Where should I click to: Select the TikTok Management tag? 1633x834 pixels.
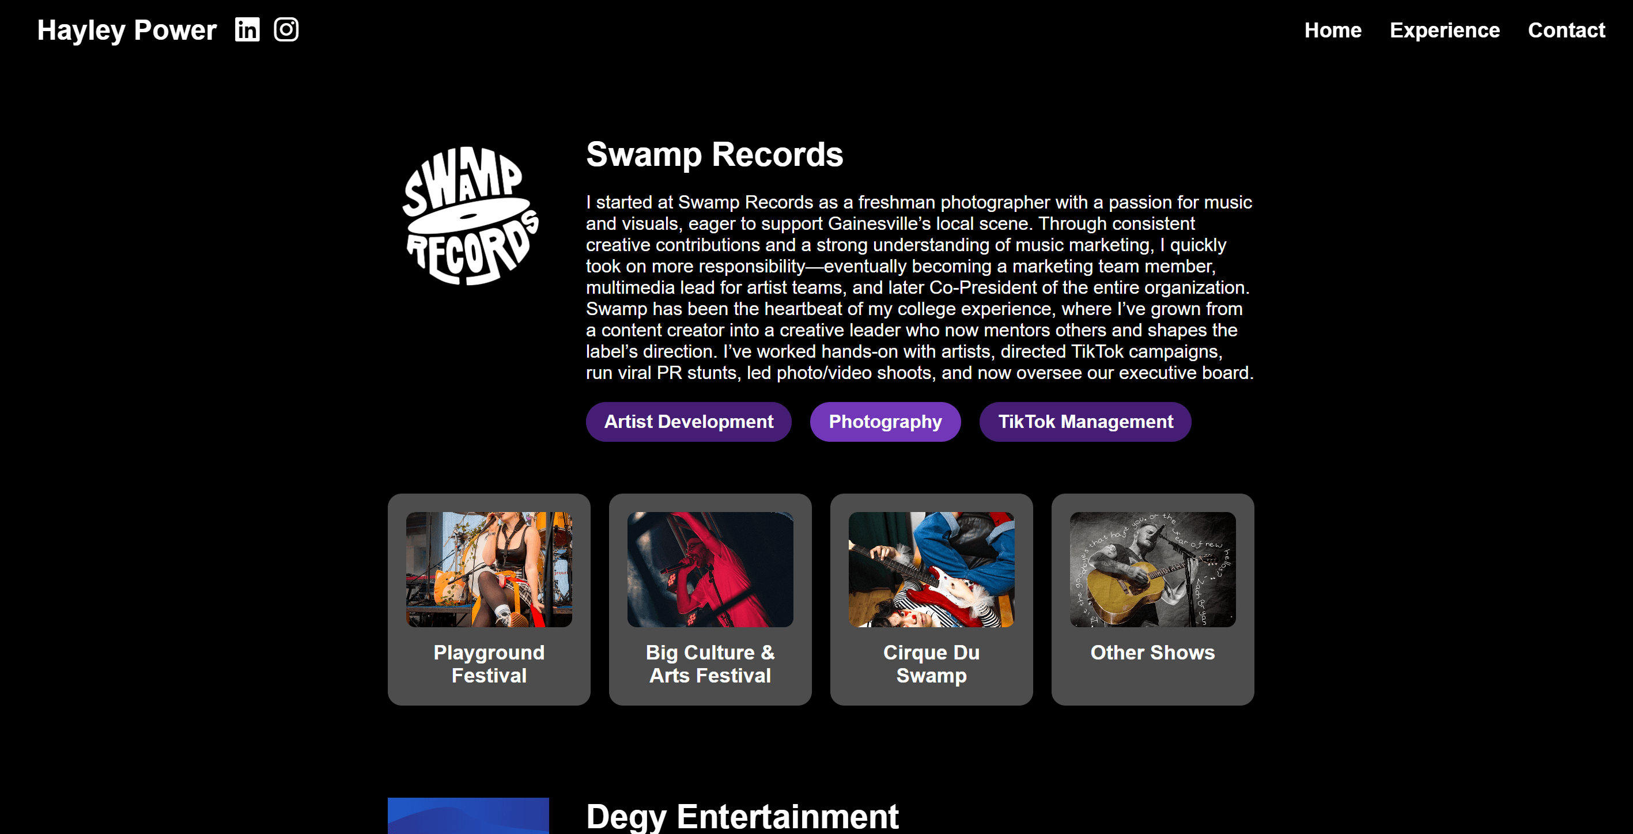coord(1085,422)
